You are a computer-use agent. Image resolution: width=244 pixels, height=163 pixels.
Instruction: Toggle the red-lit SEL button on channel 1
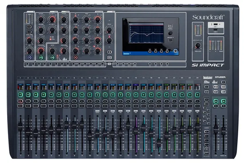coord(20,101)
